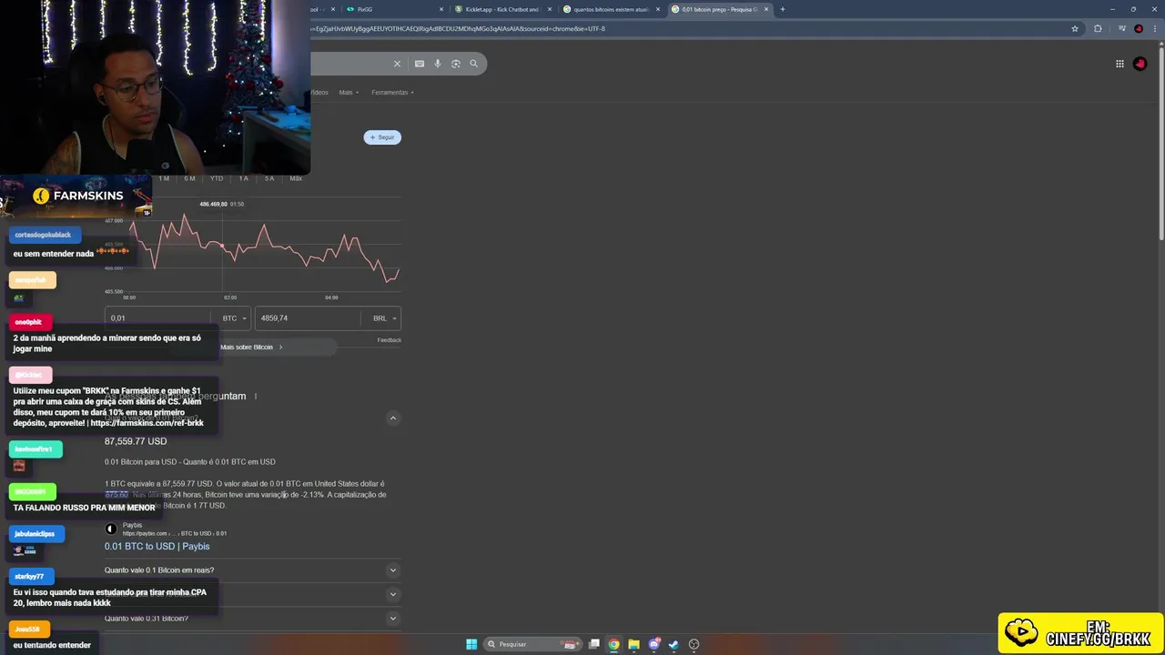
Task: Click the CINEFY.GG/BRKK badge
Action: click(1081, 633)
